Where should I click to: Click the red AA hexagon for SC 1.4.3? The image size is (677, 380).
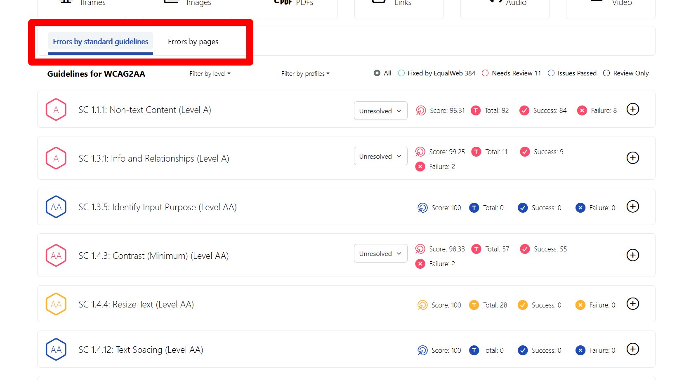[56, 256]
